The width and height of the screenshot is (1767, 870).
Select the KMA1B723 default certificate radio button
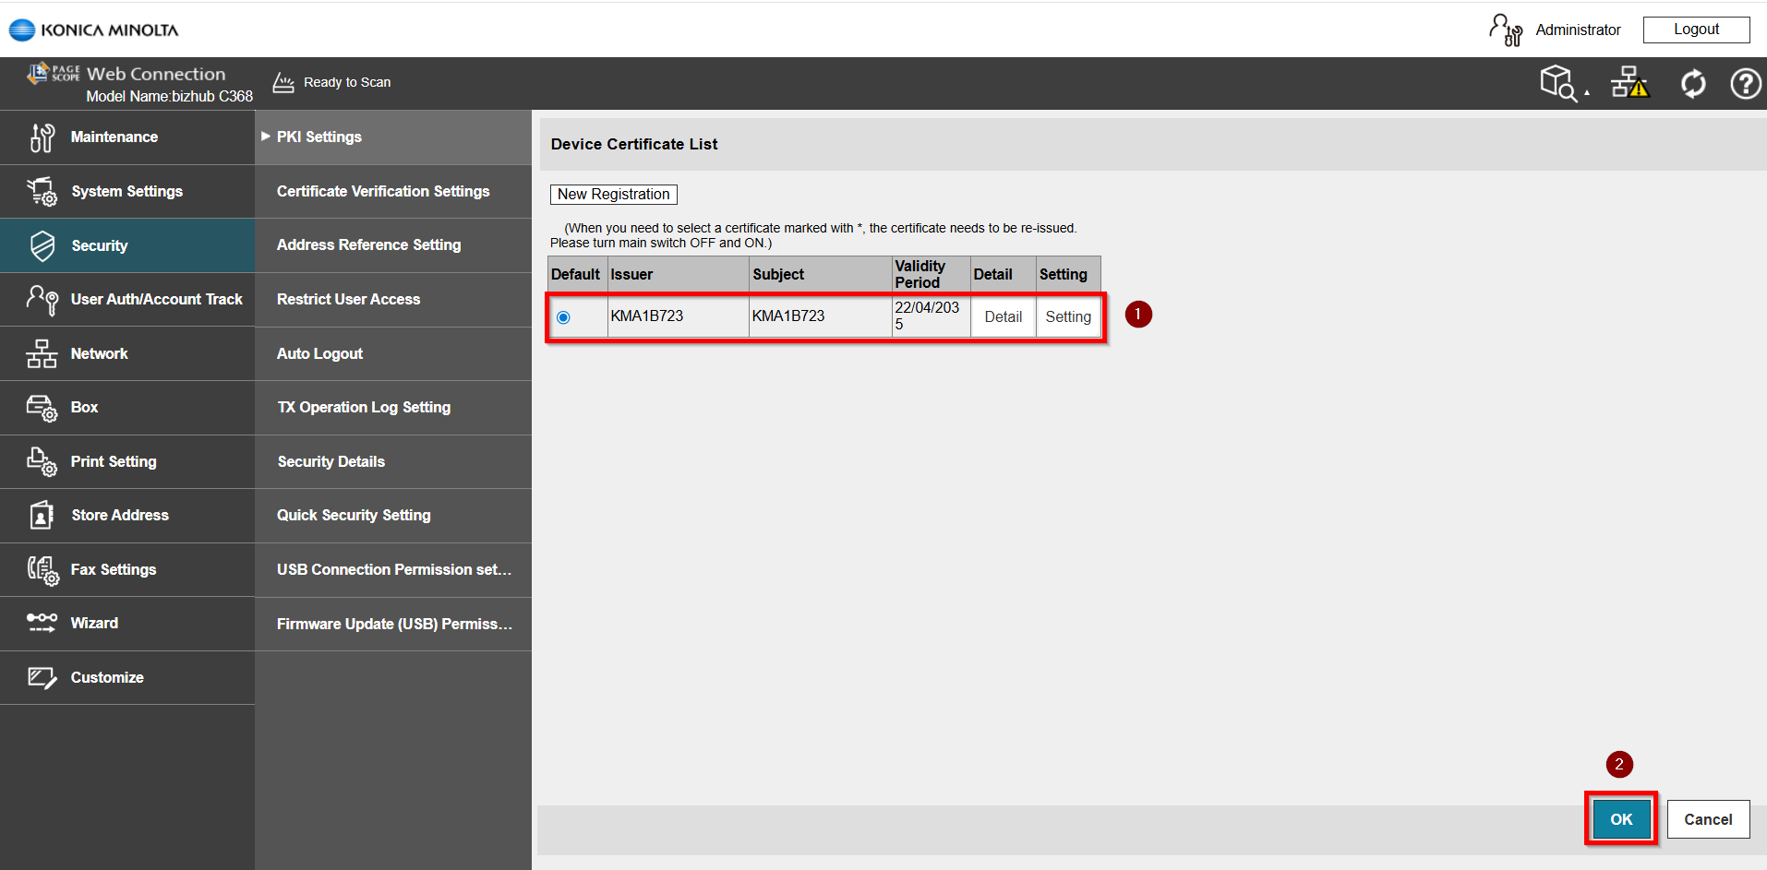tap(563, 317)
